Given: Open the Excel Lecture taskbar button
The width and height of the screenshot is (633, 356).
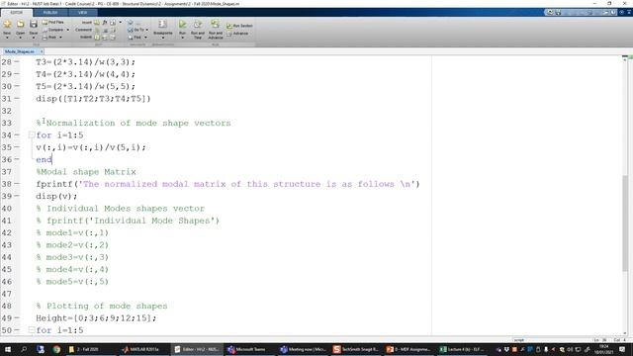Looking at the screenshot, I should click(x=462, y=349).
